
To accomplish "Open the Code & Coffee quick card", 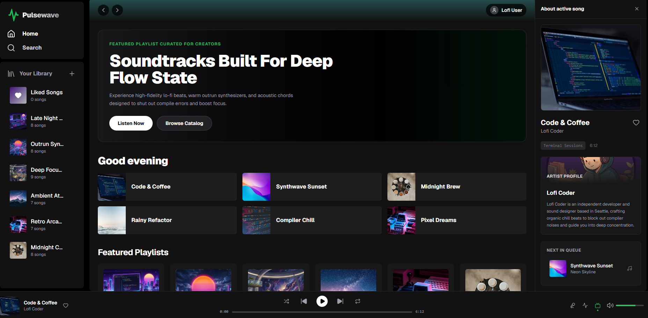I will point(167,187).
